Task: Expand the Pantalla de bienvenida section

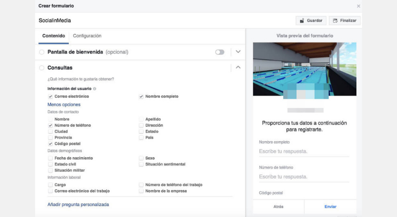Action: click(x=238, y=52)
